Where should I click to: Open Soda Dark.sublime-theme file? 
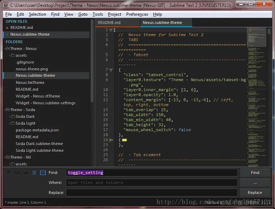coord(39,144)
